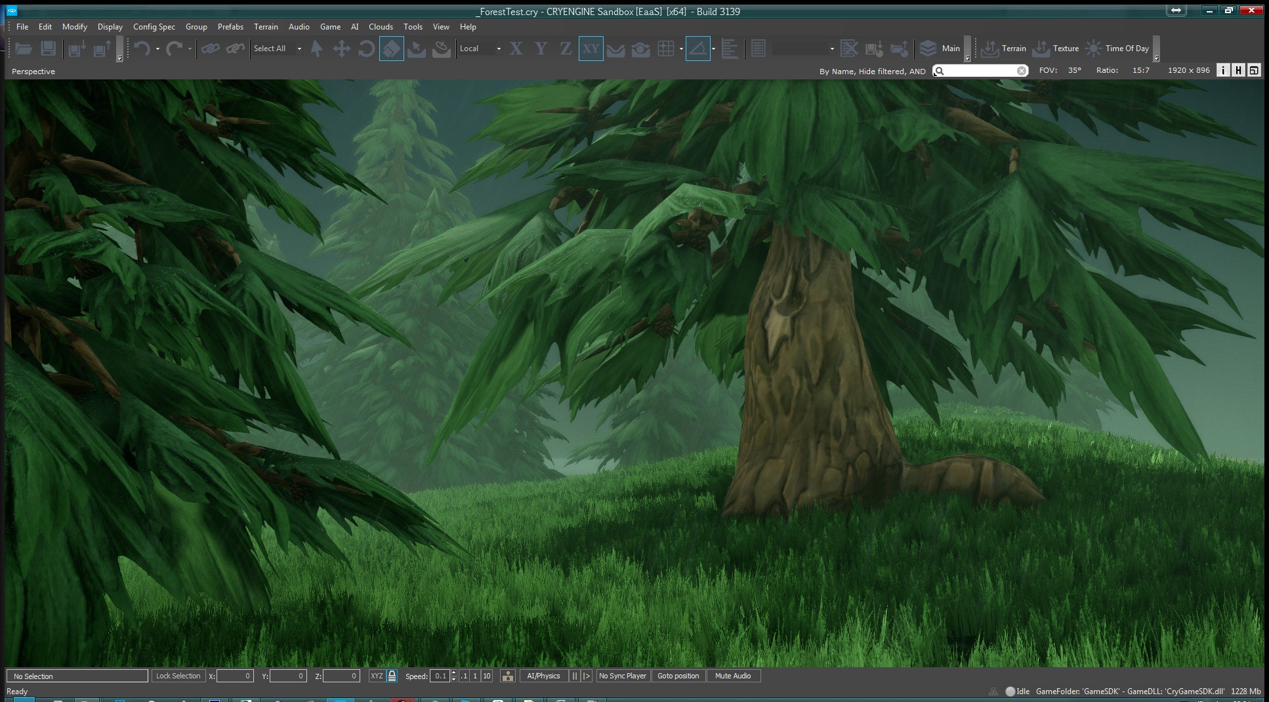Screen dimensions: 1269x702
Task: Open the Terrain menu
Action: click(266, 27)
